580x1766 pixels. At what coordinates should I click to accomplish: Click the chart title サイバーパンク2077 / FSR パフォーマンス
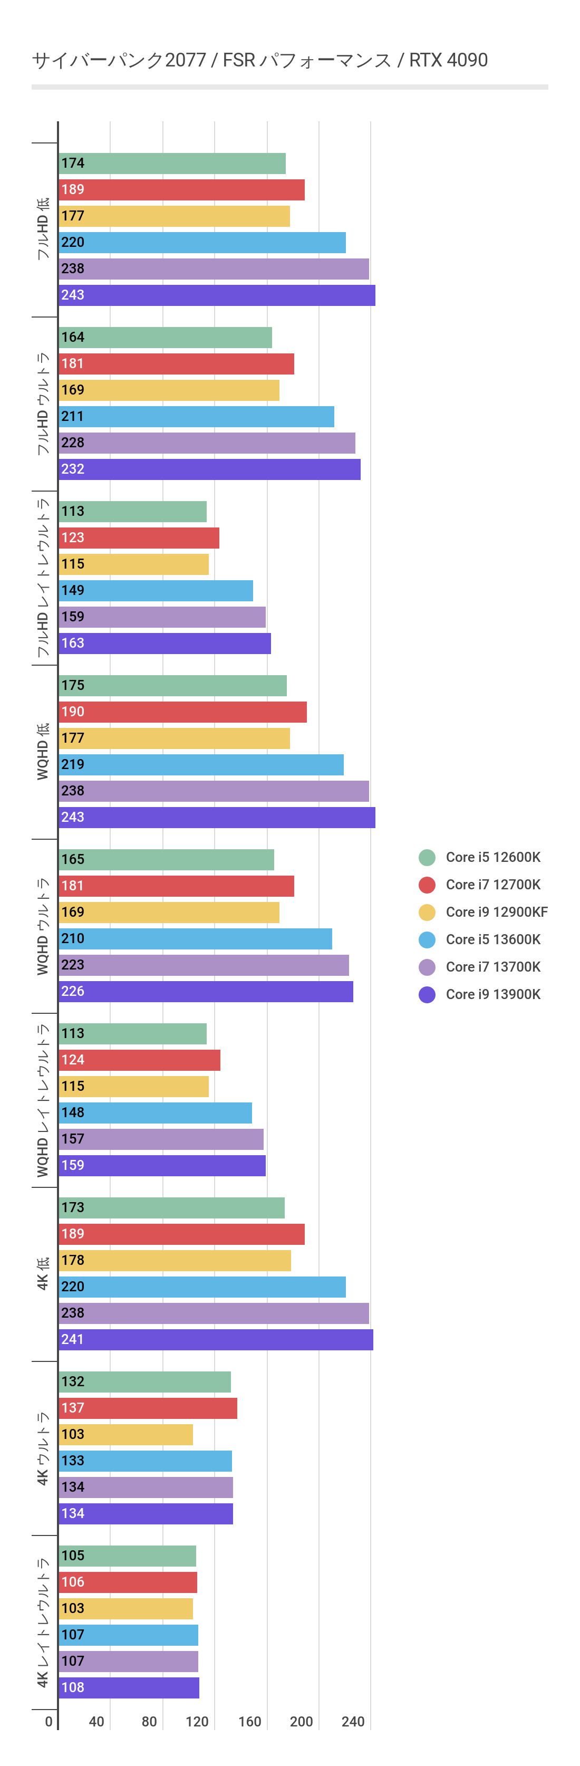(259, 60)
